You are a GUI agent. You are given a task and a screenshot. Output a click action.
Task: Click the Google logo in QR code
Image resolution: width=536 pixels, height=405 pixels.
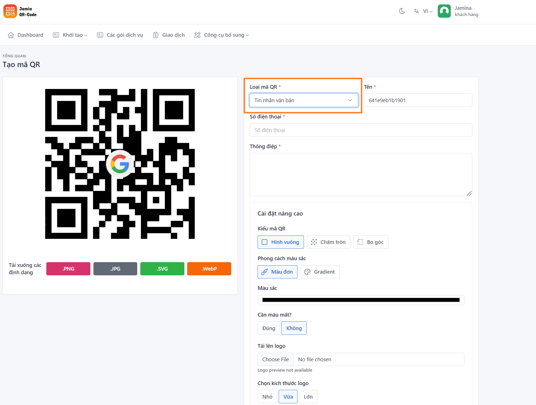coord(120,164)
